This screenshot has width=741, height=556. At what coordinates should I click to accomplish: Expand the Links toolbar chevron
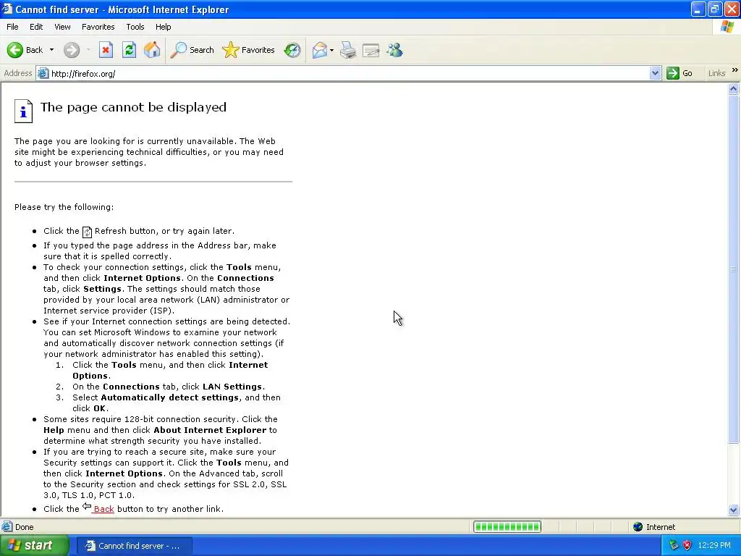coord(735,70)
